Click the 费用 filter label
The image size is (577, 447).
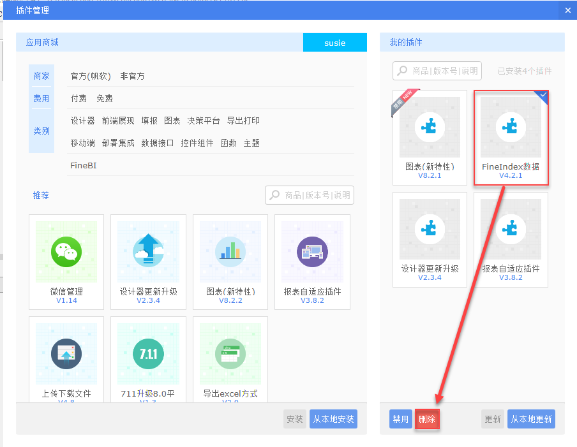[x=41, y=98]
